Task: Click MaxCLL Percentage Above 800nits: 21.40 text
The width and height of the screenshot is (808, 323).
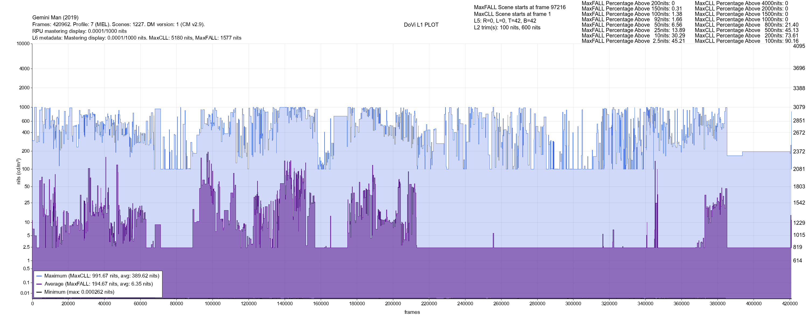Action: coord(746,25)
